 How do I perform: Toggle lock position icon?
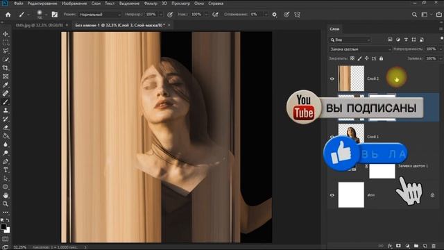(367, 58)
